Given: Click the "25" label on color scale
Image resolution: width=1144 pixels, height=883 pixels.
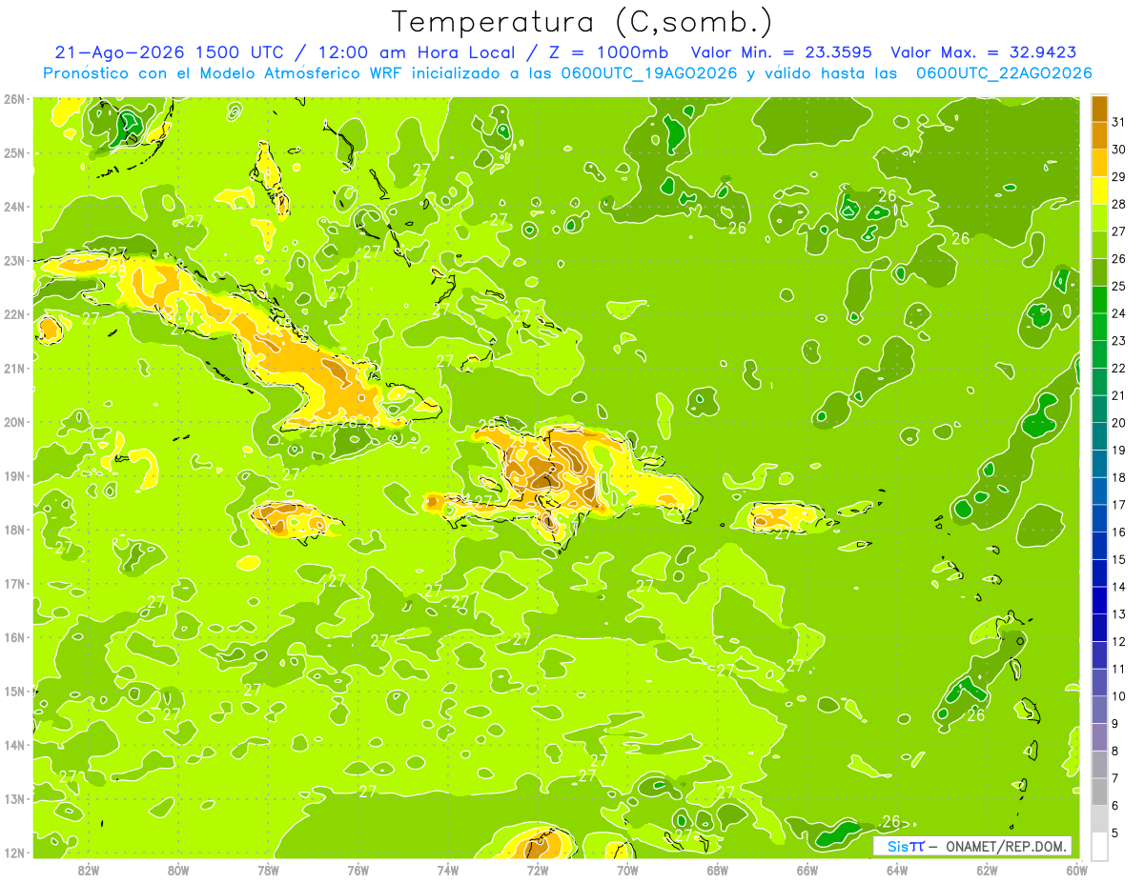Looking at the screenshot, I should pos(1119,286).
